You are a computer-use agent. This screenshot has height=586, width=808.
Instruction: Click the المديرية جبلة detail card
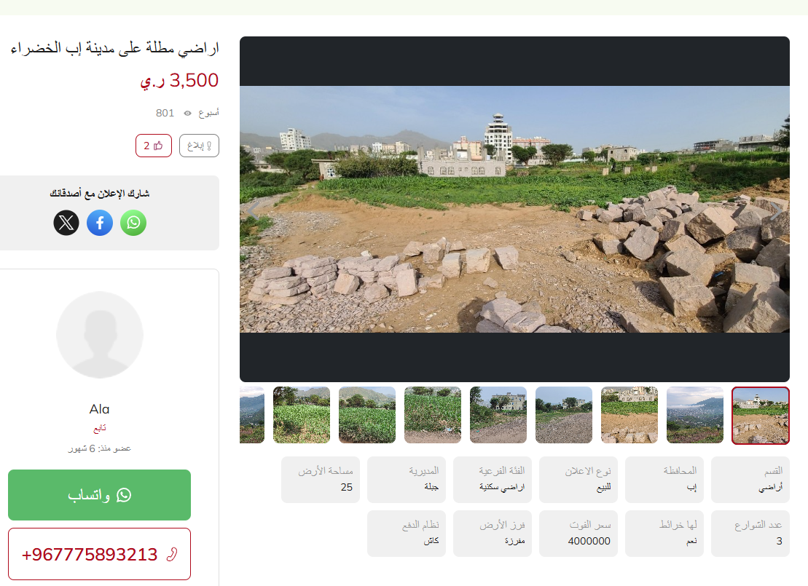[x=407, y=480]
